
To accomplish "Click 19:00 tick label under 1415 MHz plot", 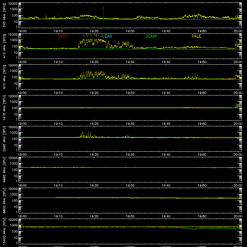I will pos(22,124).
